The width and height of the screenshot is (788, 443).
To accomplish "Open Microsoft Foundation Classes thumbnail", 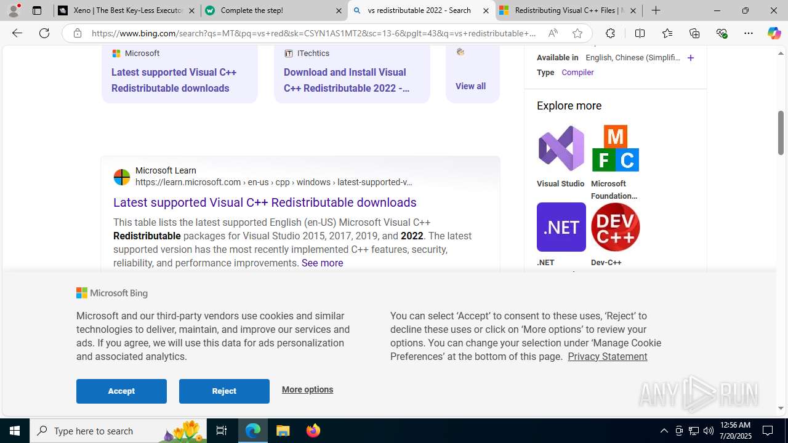I will pos(615,148).
